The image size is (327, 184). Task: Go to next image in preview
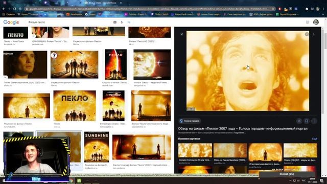pyautogui.click(x=313, y=34)
